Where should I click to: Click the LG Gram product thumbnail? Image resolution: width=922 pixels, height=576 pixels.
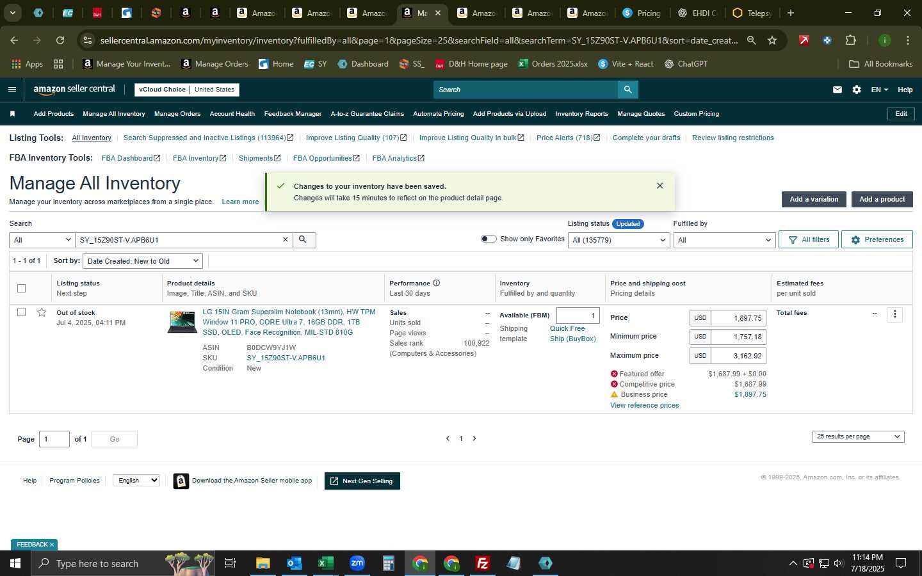click(182, 322)
